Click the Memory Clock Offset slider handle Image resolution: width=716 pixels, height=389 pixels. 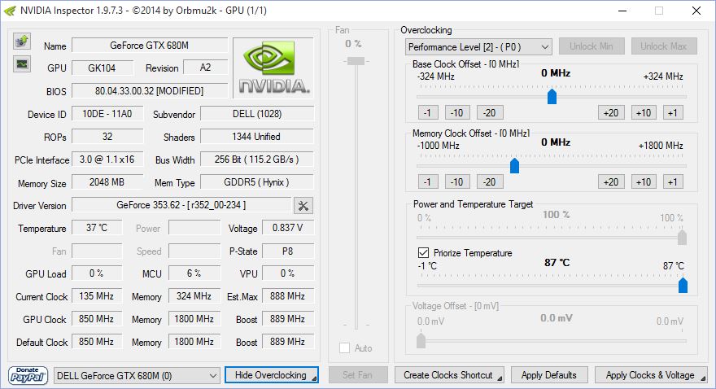514,166
